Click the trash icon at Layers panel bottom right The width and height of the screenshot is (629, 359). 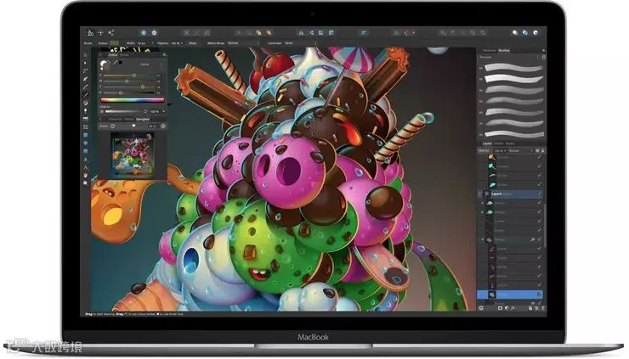(x=543, y=308)
